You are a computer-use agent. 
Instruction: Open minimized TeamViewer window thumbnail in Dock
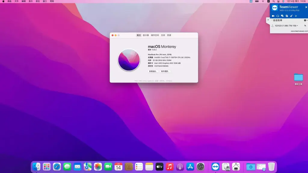(x=261, y=167)
